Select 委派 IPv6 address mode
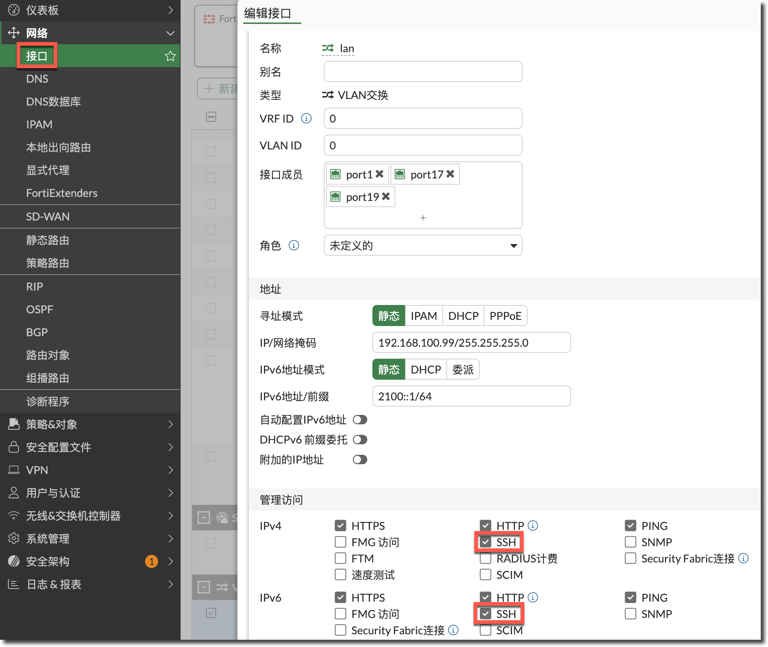Screen dimensions: 768x647 [x=463, y=369]
